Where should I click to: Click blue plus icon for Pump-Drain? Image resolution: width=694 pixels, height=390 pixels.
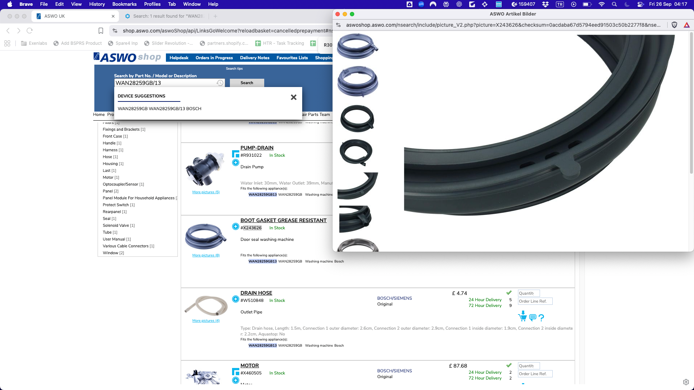236,163
